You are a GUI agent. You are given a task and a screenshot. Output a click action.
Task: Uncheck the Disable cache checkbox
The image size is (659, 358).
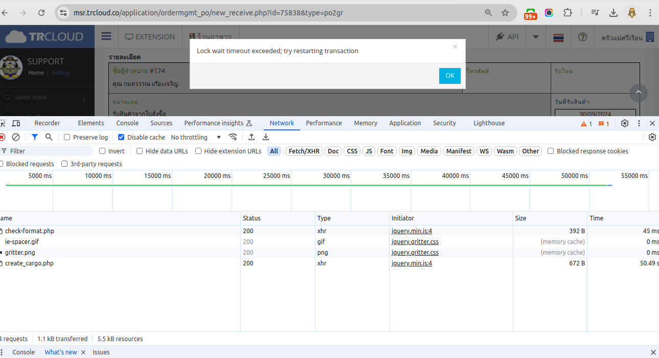(121, 137)
